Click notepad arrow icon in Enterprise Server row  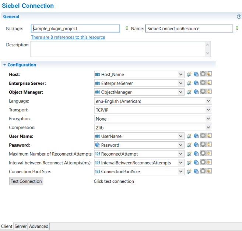click(209, 83)
